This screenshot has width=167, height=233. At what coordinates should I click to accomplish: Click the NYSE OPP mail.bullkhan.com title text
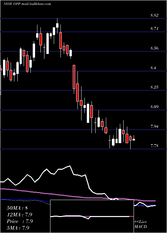(27, 4)
